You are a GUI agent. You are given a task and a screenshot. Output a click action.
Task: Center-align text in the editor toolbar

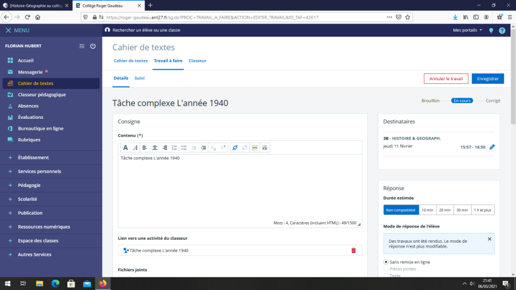point(155,147)
